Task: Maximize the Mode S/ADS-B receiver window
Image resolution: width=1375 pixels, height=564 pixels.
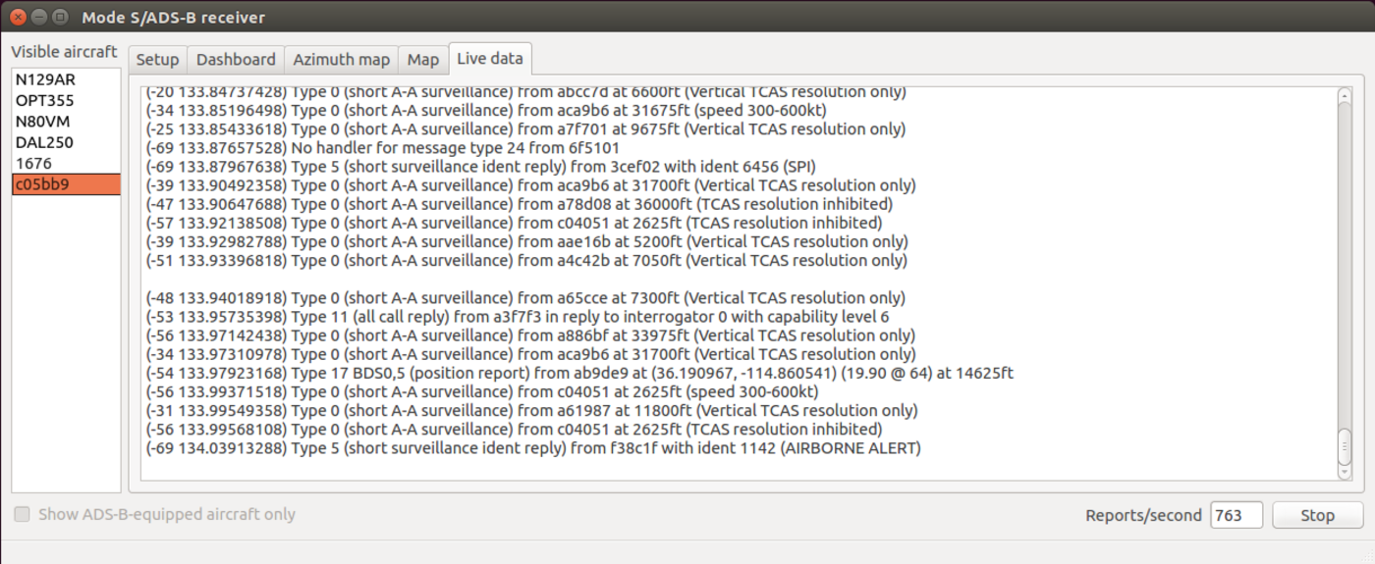Action: tap(61, 17)
